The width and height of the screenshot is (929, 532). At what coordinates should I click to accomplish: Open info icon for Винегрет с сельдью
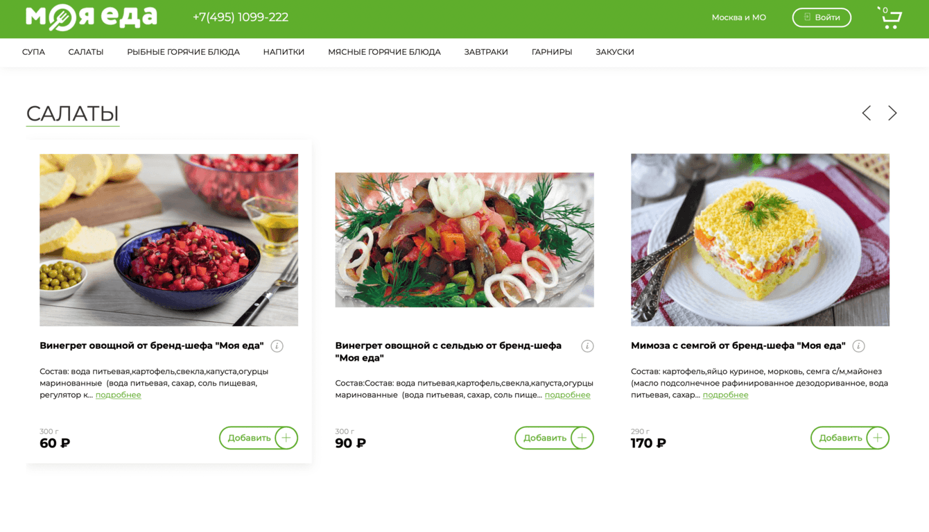pos(587,346)
